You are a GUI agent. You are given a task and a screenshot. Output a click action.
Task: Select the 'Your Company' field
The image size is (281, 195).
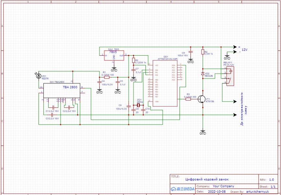223,186
